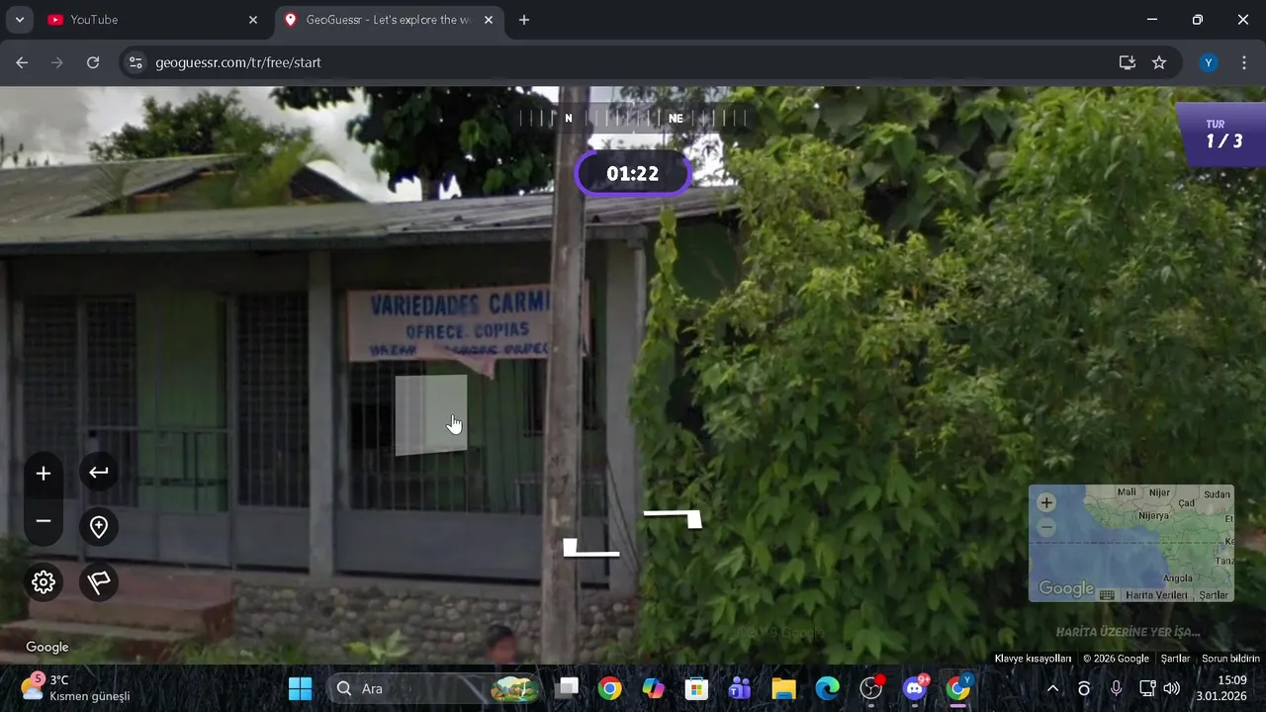Return to start using the location pin button
The image size is (1266, 712).
(99, 527)
